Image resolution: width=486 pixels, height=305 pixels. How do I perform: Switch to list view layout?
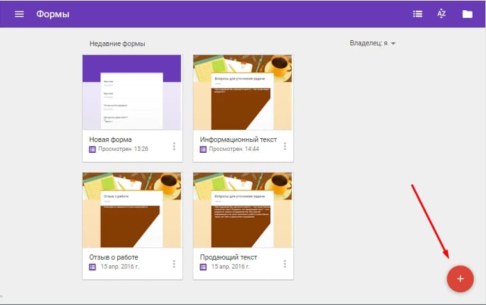pyautogui.click(x=417, y=14)
